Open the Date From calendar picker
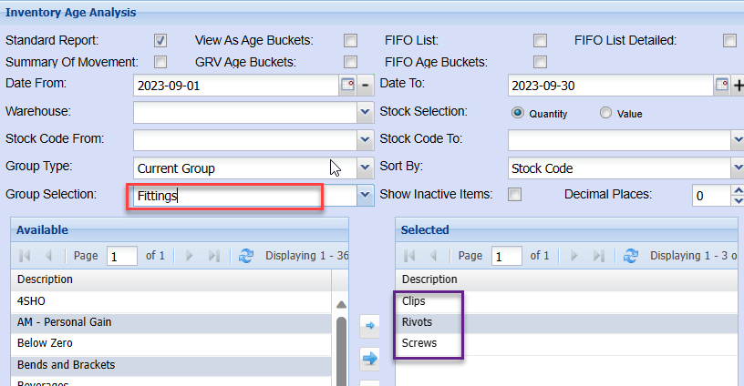Image resolution: width=744 pixels, height=386 pixels. (x=347, y=86)
